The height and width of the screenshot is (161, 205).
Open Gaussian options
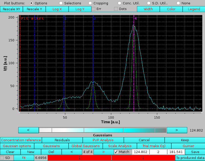[x=17, y=146]
